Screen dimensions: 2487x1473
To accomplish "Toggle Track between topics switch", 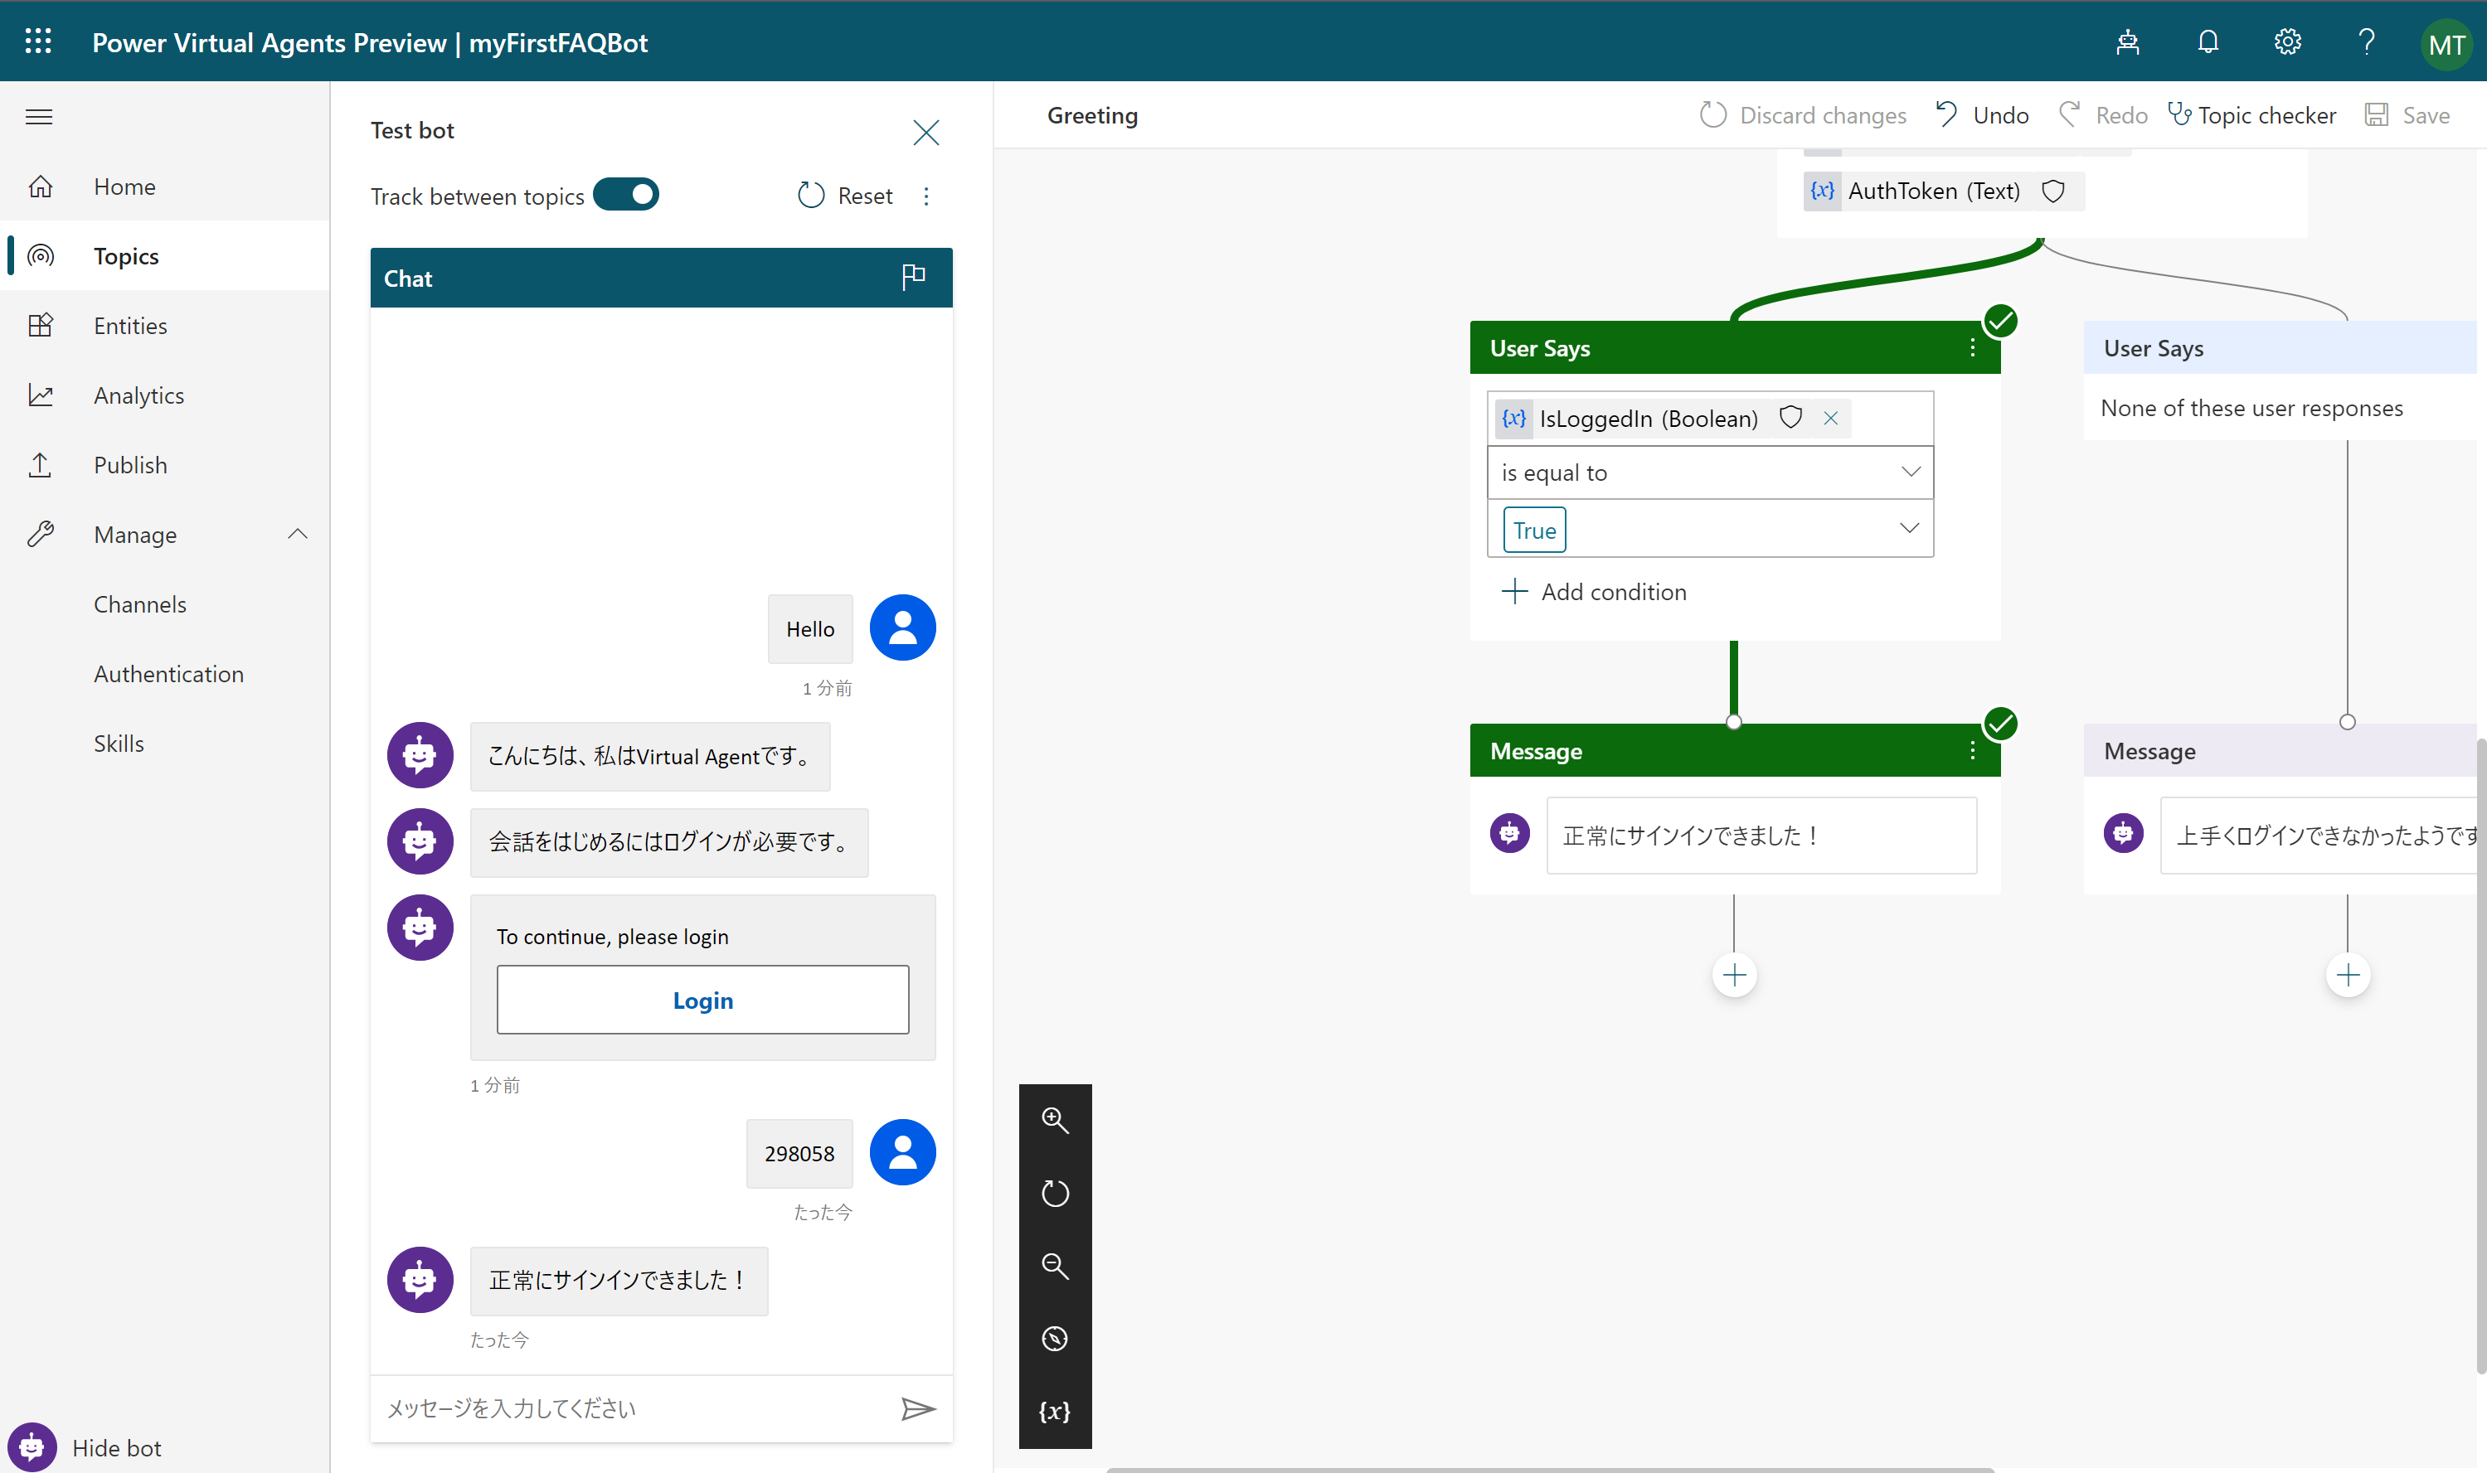I will point(626,195).
